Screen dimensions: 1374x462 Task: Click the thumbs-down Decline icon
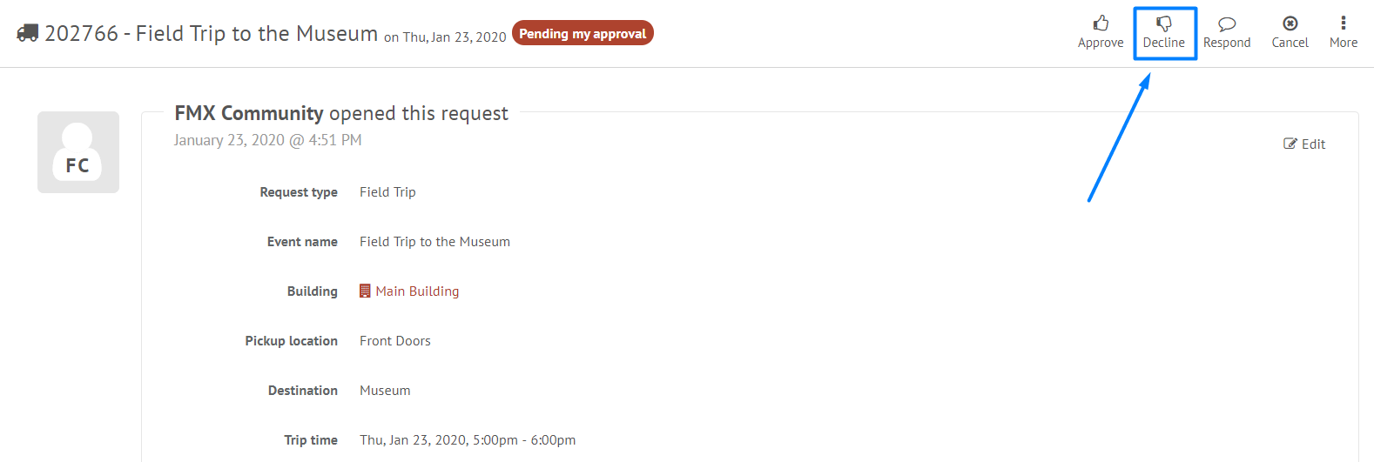(1163, 23)
